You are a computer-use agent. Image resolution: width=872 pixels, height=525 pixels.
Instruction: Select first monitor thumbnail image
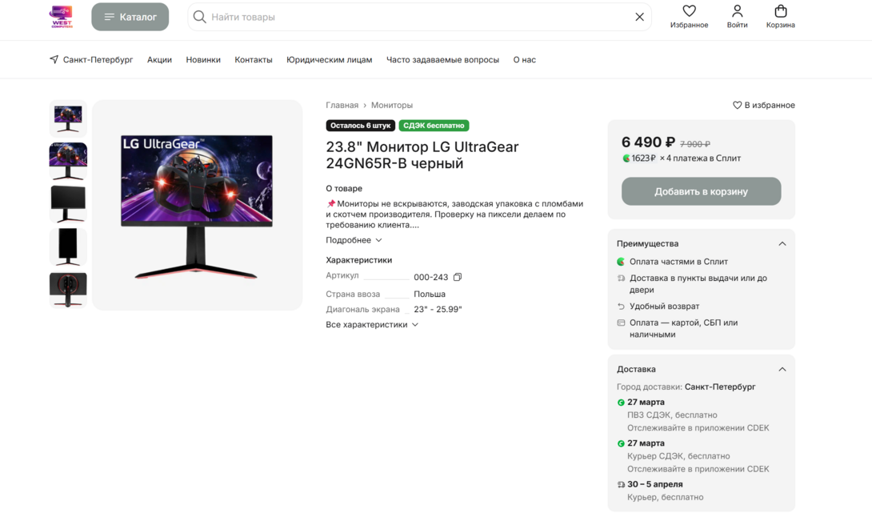(x=68, y=118)
